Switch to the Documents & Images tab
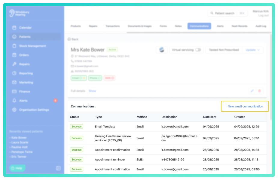 140,26
